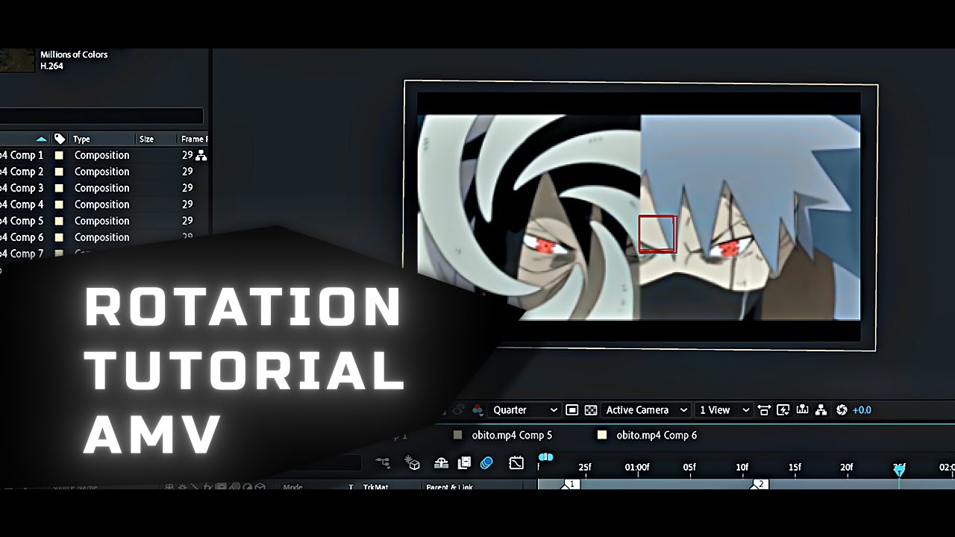
Task: Open the Graph Editor icon
Action: 516,463
